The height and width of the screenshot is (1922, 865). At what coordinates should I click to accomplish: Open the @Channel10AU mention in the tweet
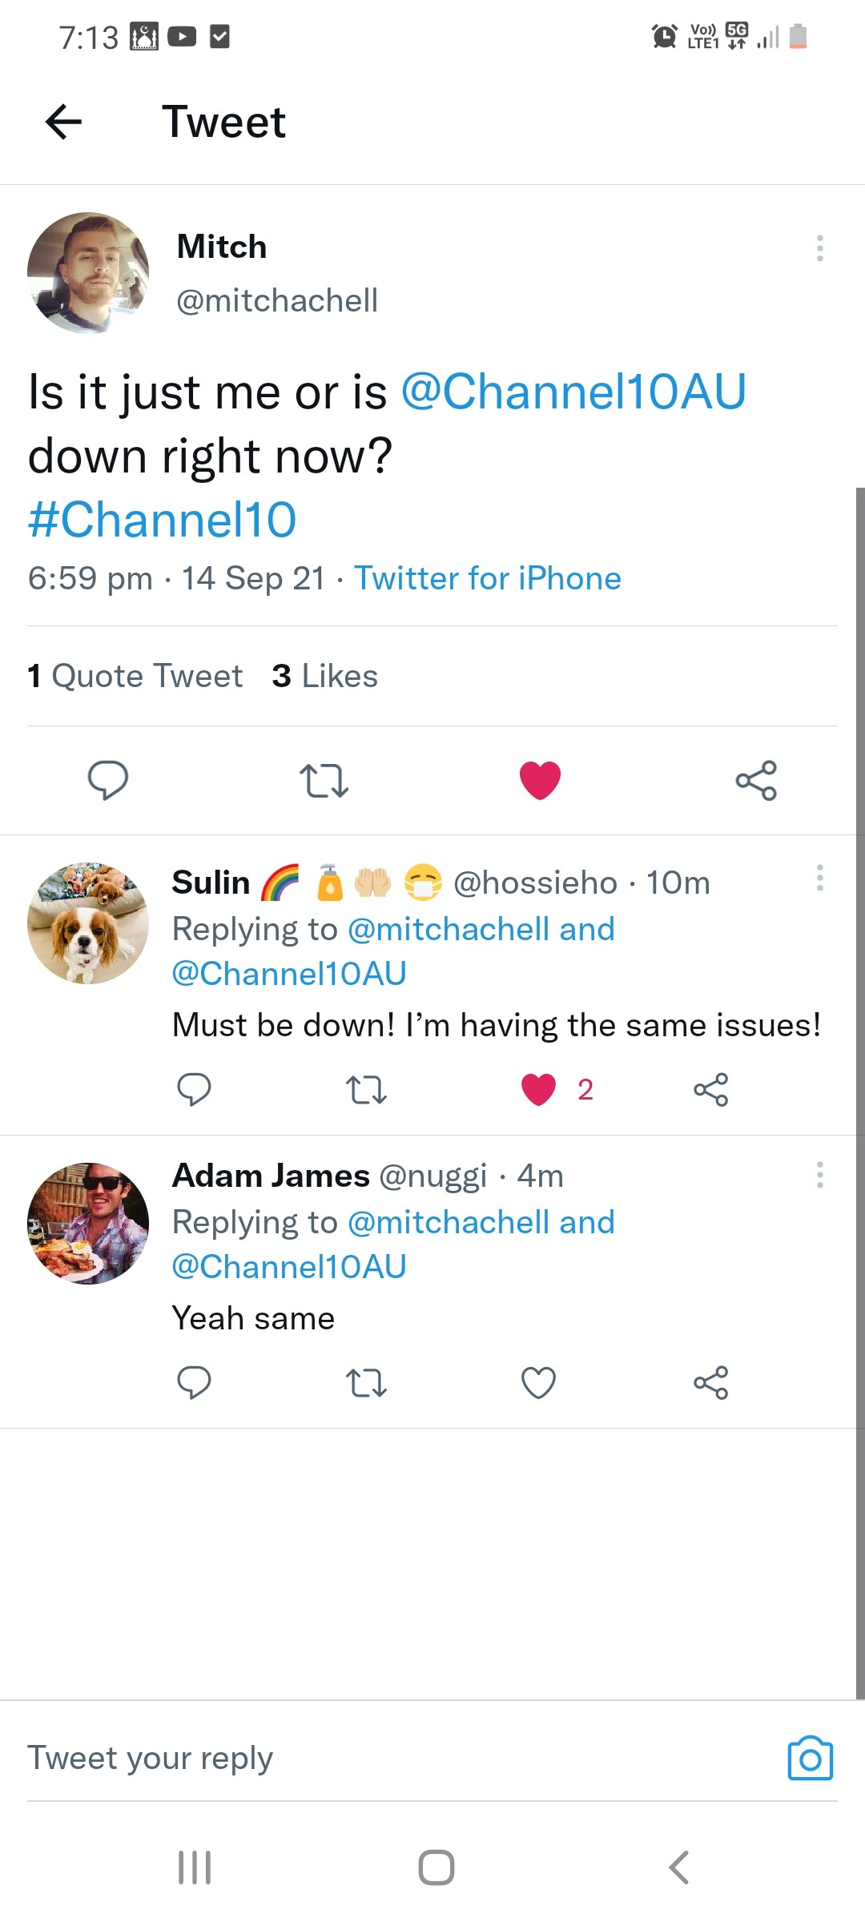tap(573, 392)
